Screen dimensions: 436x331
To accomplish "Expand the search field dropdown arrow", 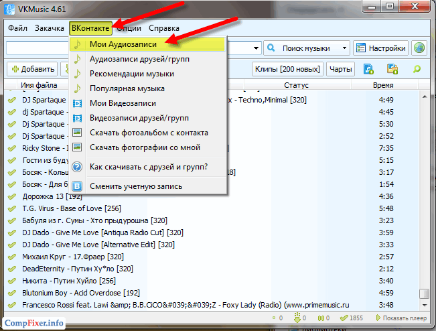I will click(x=256, y=48).
